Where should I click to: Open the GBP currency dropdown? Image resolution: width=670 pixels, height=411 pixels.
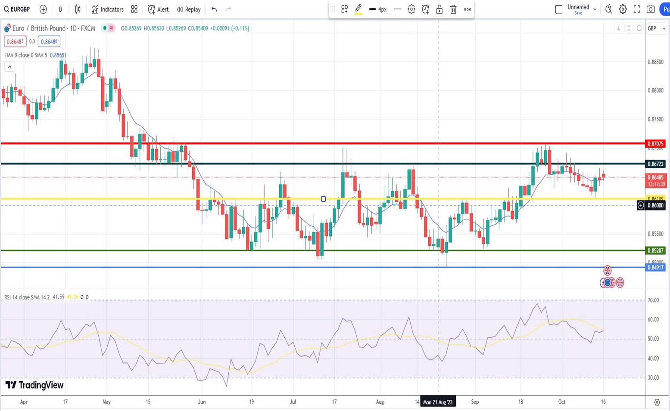click(656, 28)
